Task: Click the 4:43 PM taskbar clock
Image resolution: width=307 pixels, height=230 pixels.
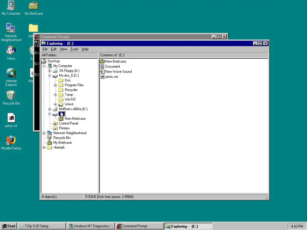Action: pos(297,226)
